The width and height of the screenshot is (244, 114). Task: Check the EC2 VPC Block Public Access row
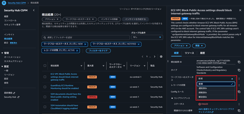coord(45,77)
